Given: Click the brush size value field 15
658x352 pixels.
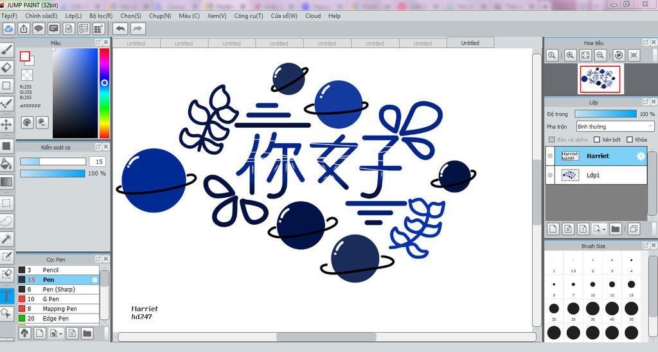Looking at the screenshot, I should (98, 161).
